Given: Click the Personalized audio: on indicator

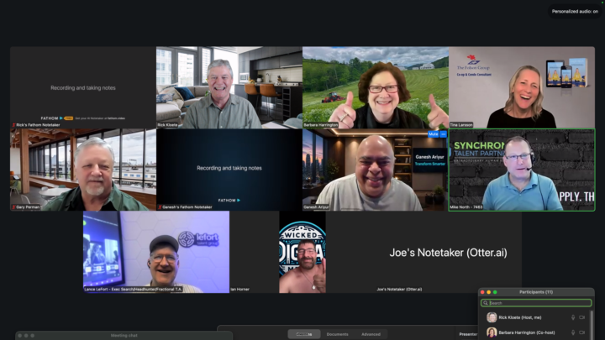Looking at the screenshot, I should (x=575, y=11).
